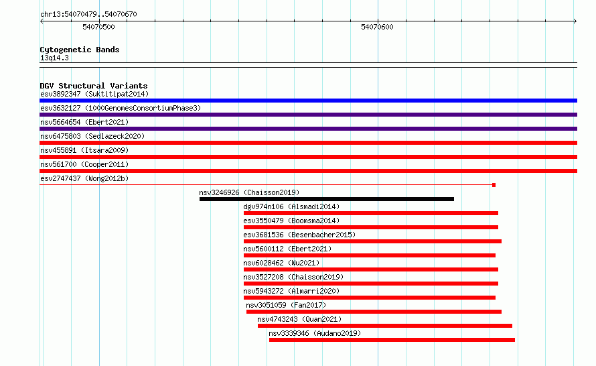Open nsv3051059 (Fan2017) label
Screen dimensions: 596x366
pyautogui.click(x=286, y=305)
